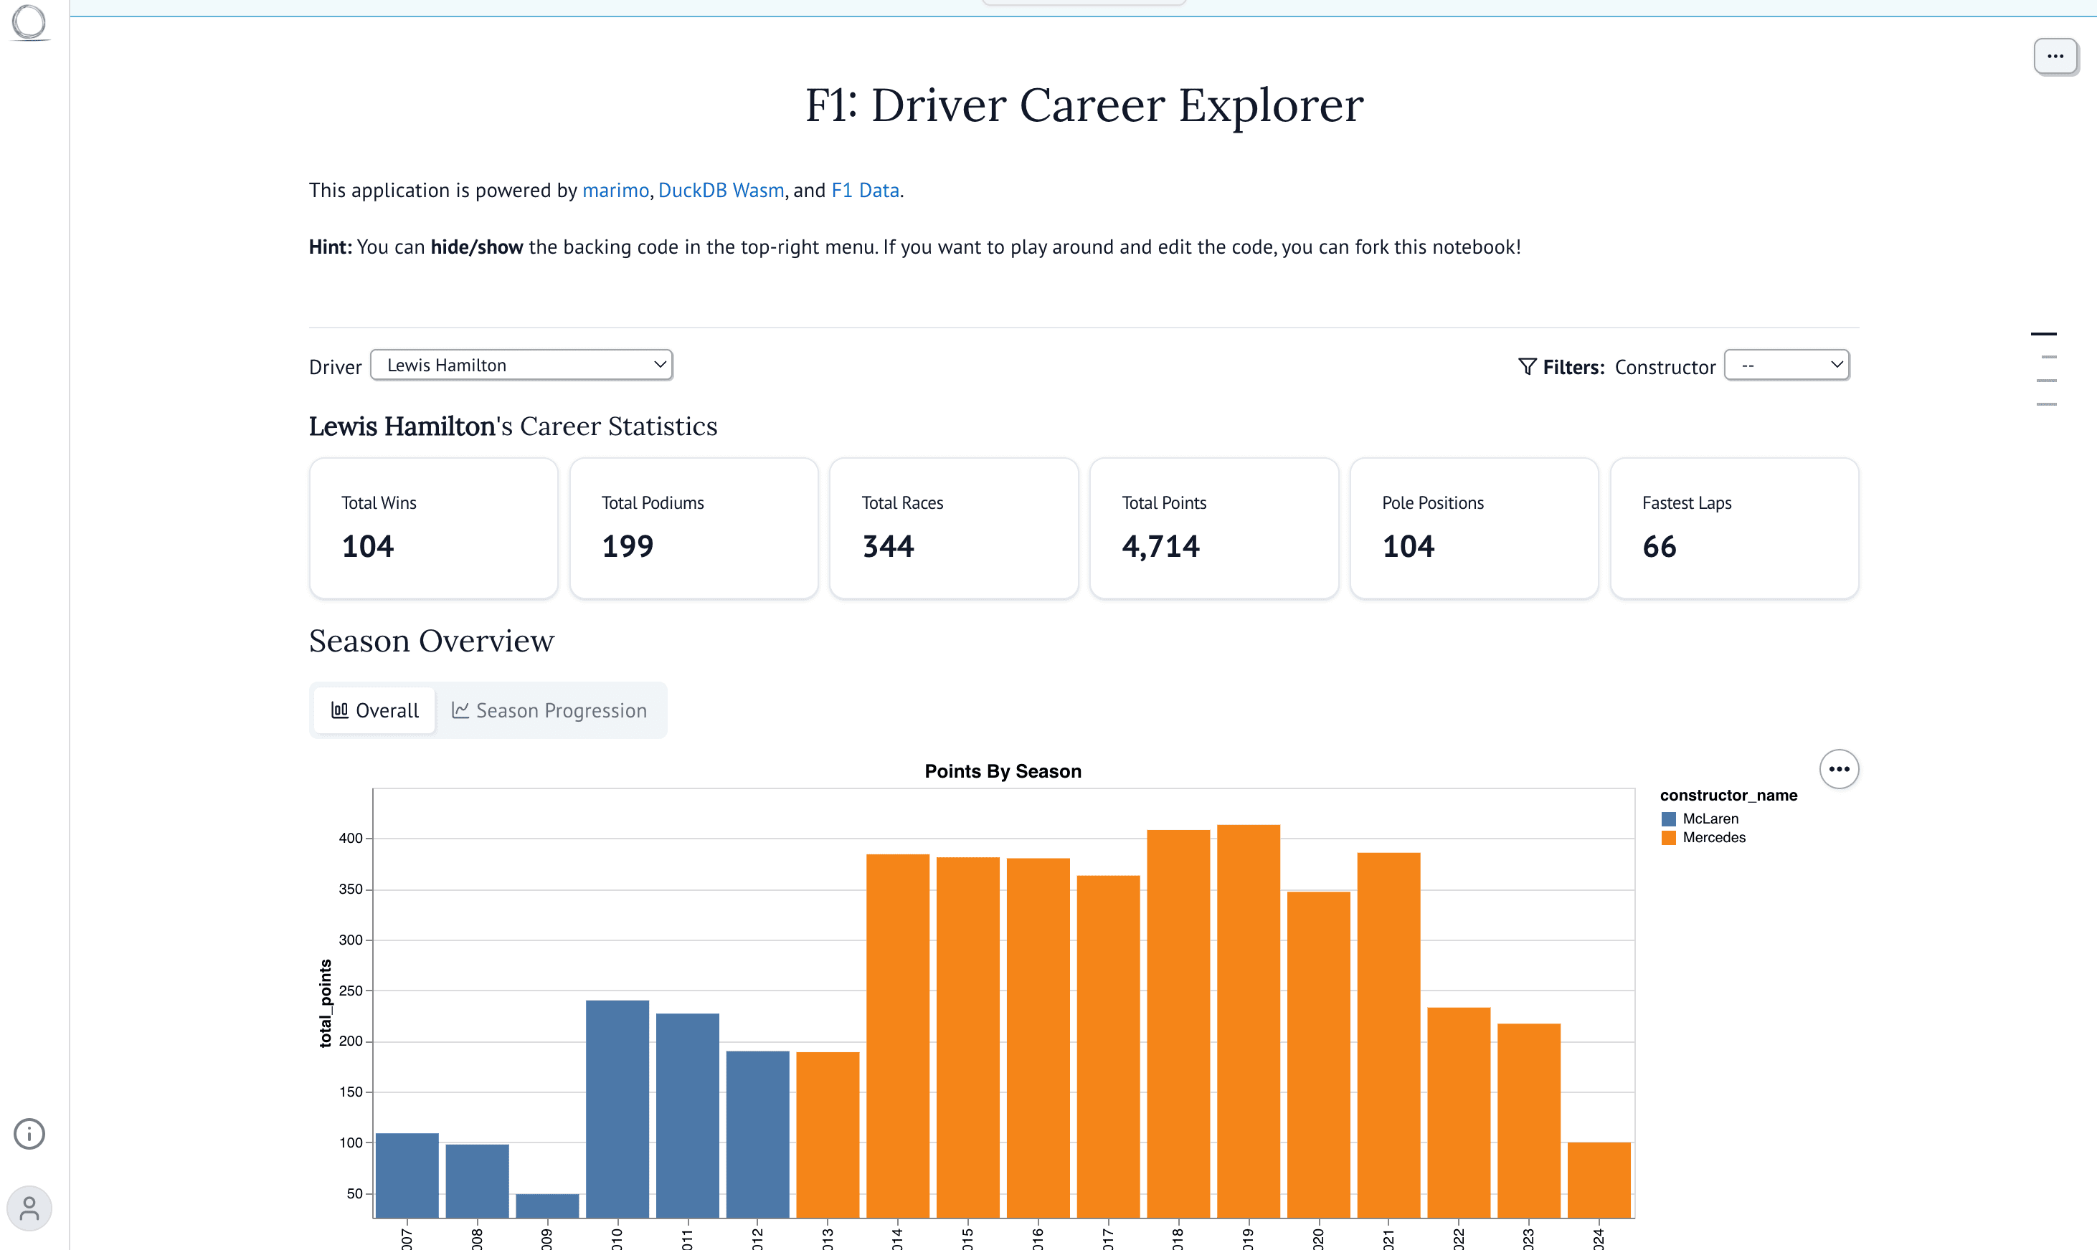The height and width of the screenshot is (1250, 2097).
Task: Click the chart options ellipsis icon
Action: [x=1840, y=768]
